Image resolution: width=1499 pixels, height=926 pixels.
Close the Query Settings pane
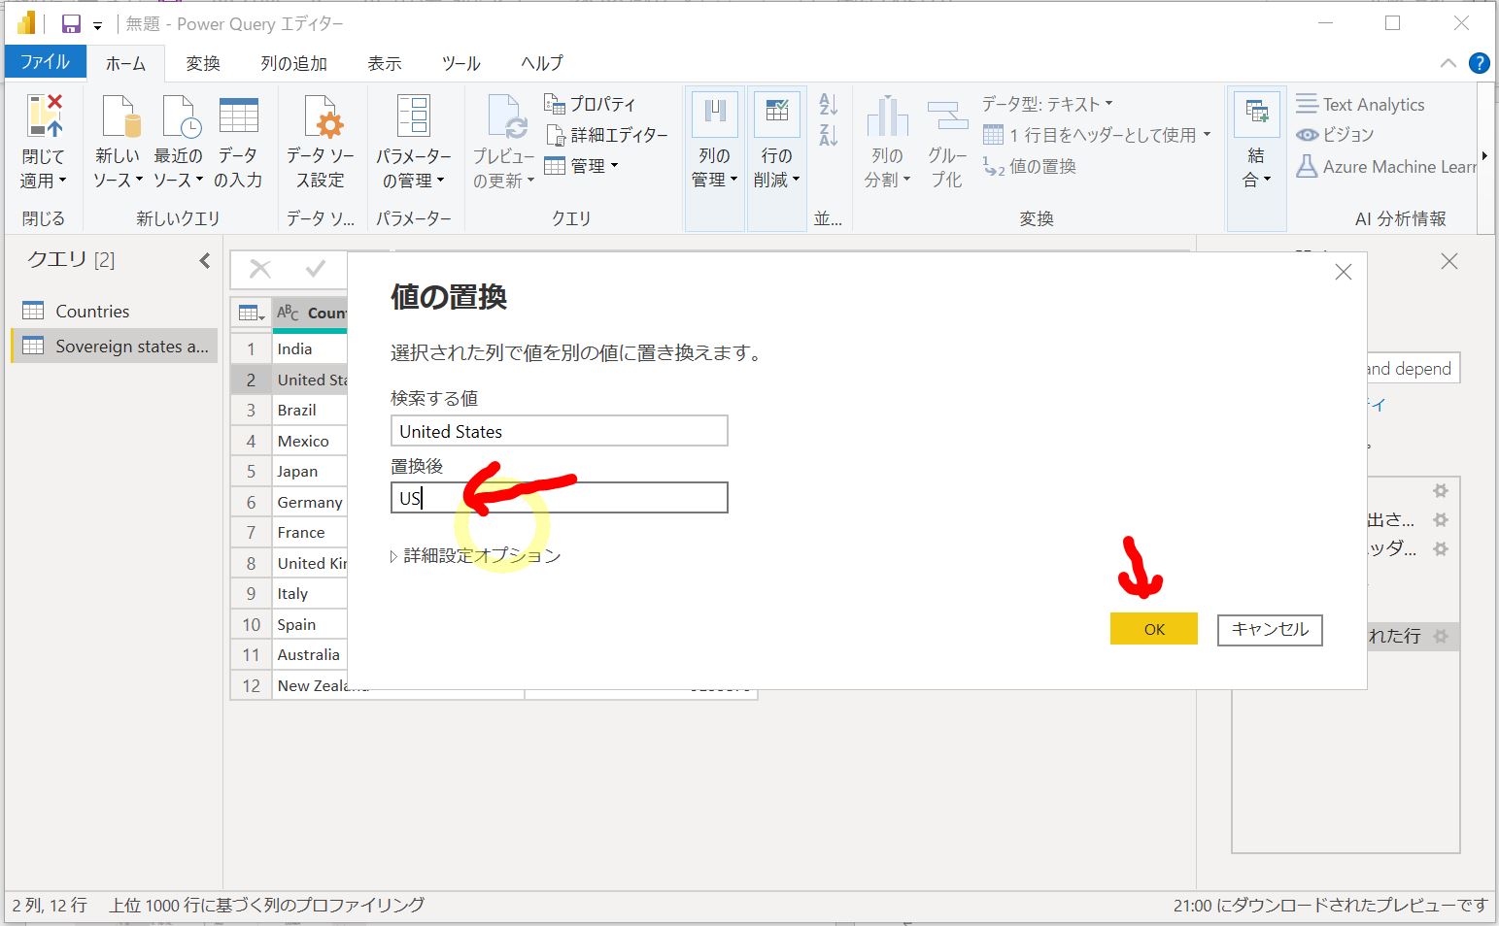[1448, 261]
